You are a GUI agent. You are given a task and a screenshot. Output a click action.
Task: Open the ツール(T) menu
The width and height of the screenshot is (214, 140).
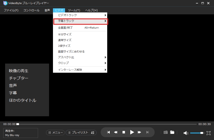[74, 10]
